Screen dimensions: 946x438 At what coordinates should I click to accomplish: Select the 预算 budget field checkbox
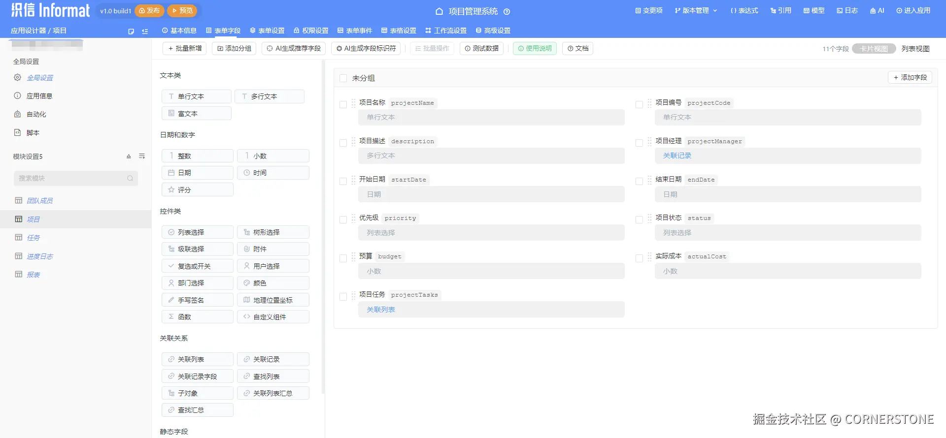[x=343, y=258]
